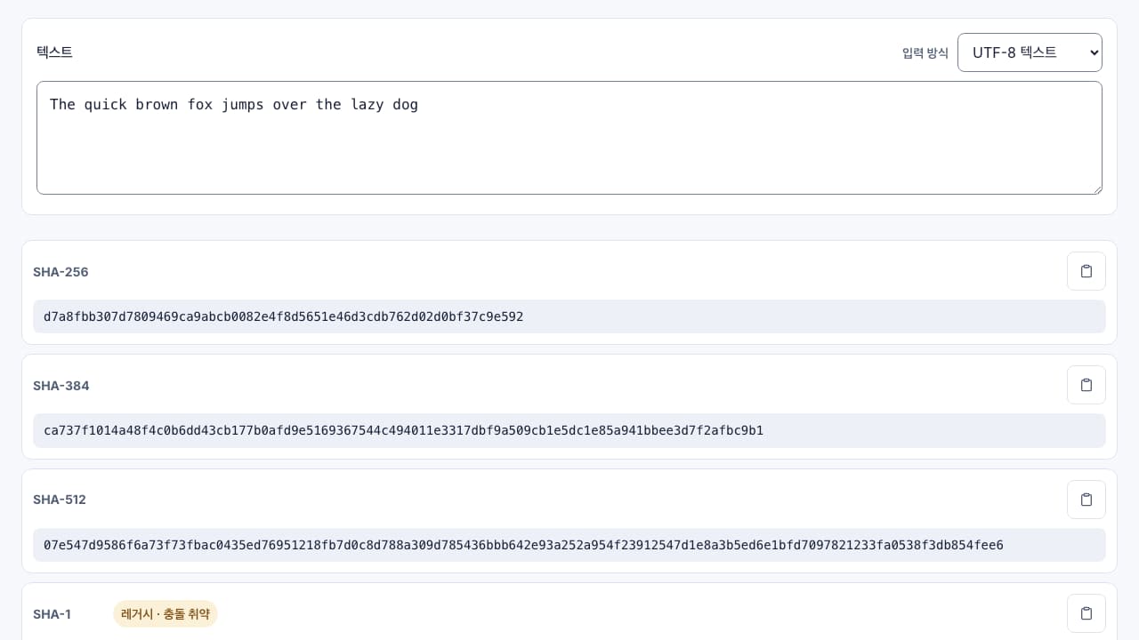Click the SHA-256 hash output d7a8fbb3…
Viewport: 1139px width, 640px height.
[x=569, y=316]
